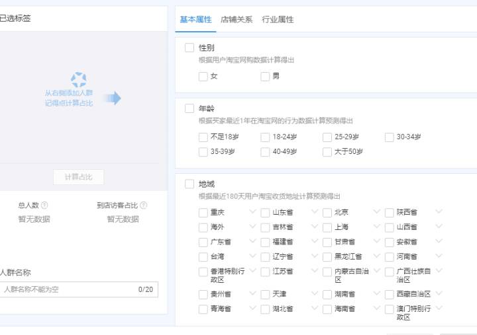The image size is (477, 335).
Task: Select the 40-49岁 age checkbox
Action: (x=265, y=152)
